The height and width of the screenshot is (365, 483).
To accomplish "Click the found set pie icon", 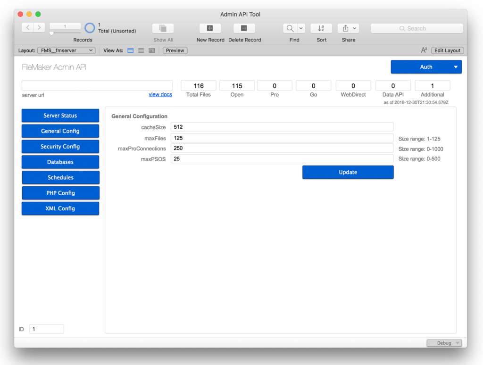I will tap(90, 28).
